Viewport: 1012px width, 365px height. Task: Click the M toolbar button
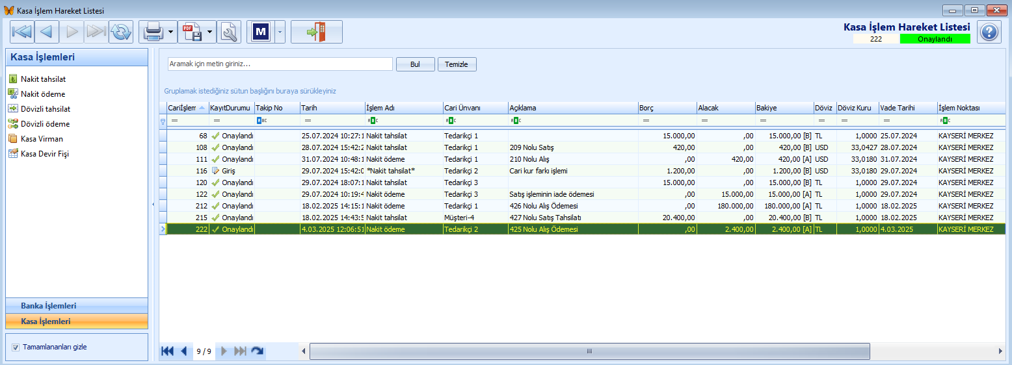point(261,31)
